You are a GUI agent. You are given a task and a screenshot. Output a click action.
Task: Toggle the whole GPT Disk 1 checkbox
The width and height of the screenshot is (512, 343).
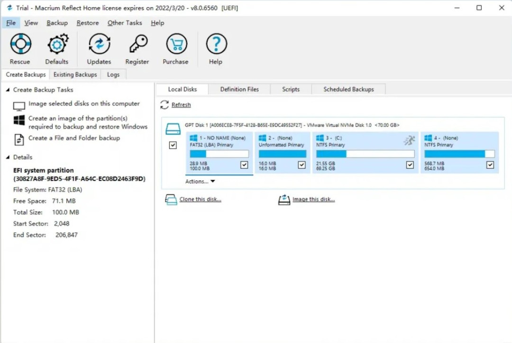click(173, 145)
